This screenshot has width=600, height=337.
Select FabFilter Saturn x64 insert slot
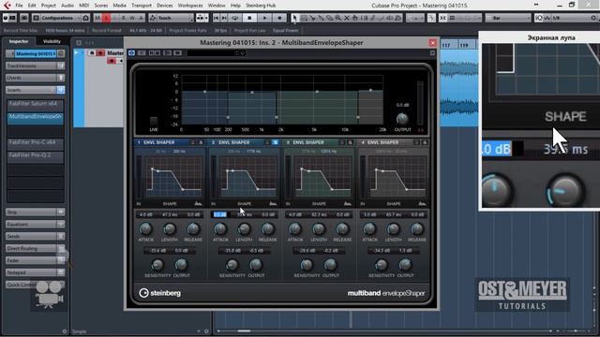[36, 104]
